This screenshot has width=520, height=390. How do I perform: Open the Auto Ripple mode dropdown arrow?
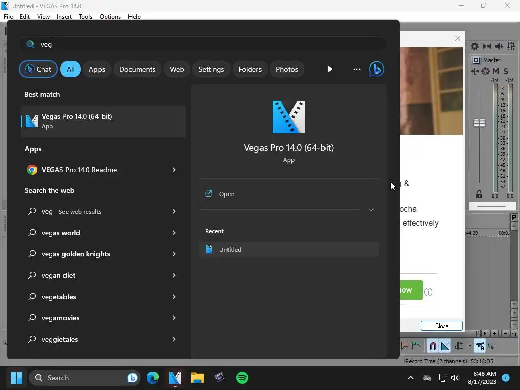(470, 346)
